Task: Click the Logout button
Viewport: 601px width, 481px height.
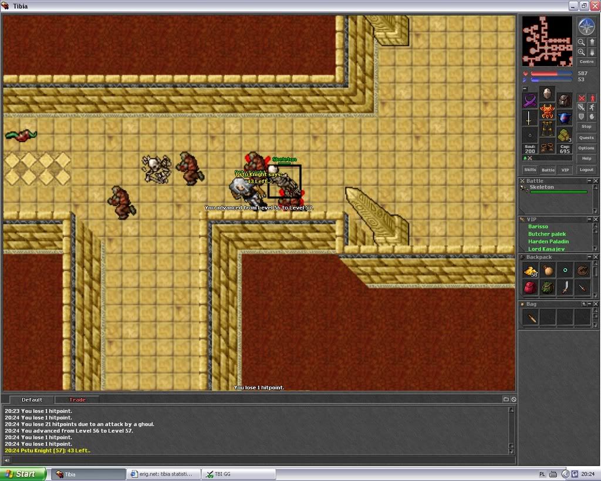Action: tap(586, 170)
